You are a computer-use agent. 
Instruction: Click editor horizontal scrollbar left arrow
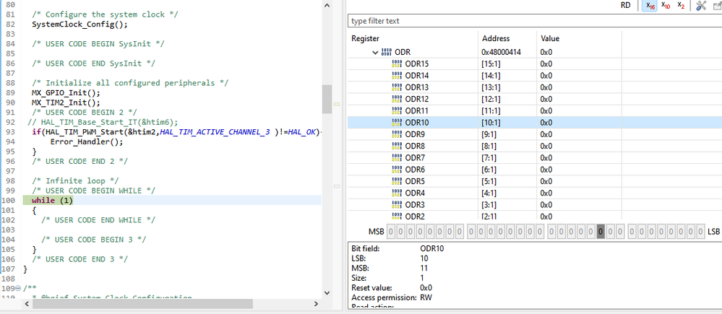pos(27,304)
